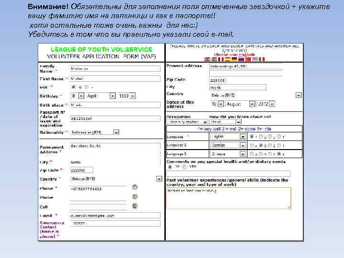Screen dimensions: 344x258
Task: Open the August month dropdown
Action: pos(252,104)
